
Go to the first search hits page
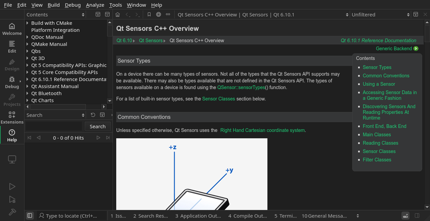(29, 138)
